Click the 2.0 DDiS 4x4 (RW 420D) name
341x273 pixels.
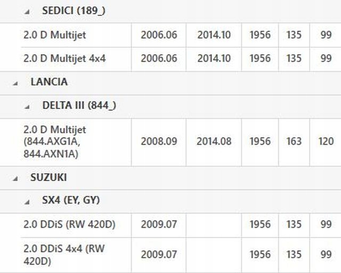click(x=64, y=254)
